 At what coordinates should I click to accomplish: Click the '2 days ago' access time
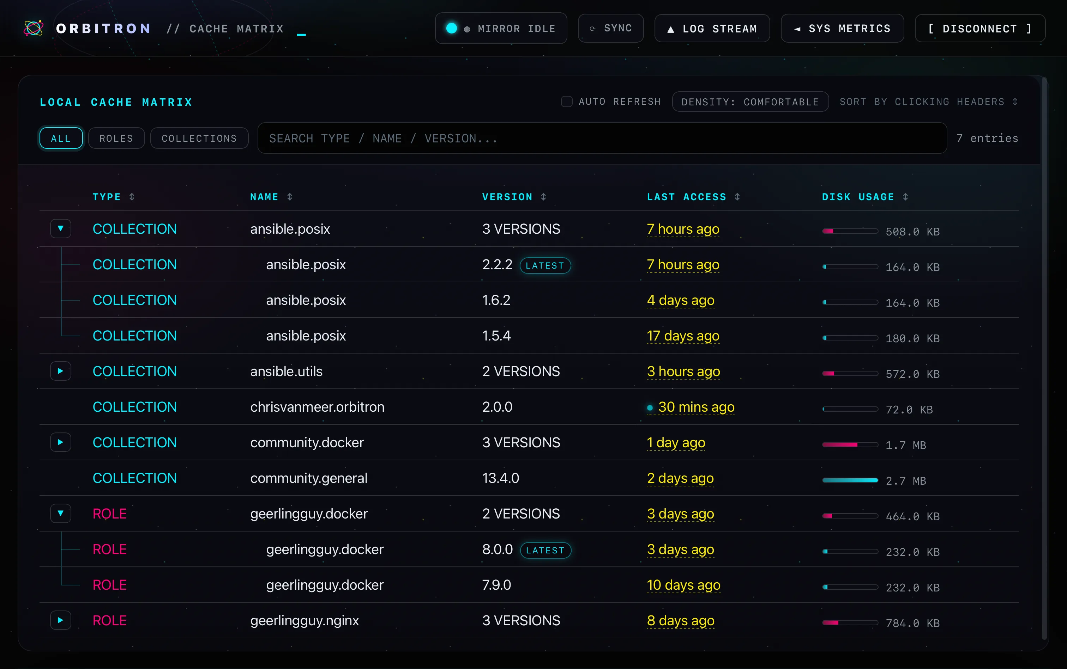(680, 478)
